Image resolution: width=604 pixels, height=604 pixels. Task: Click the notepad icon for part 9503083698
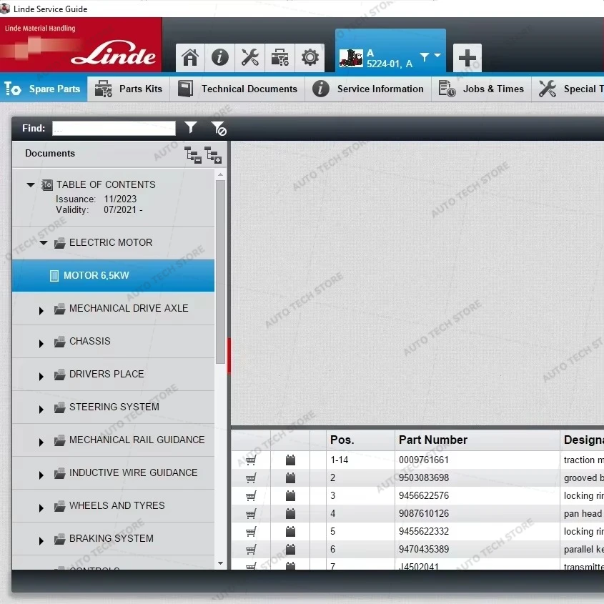[x=290, y=478]
